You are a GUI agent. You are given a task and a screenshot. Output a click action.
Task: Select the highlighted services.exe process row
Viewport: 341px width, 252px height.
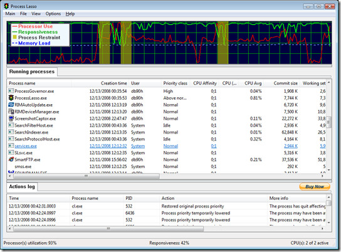(167, 146)
